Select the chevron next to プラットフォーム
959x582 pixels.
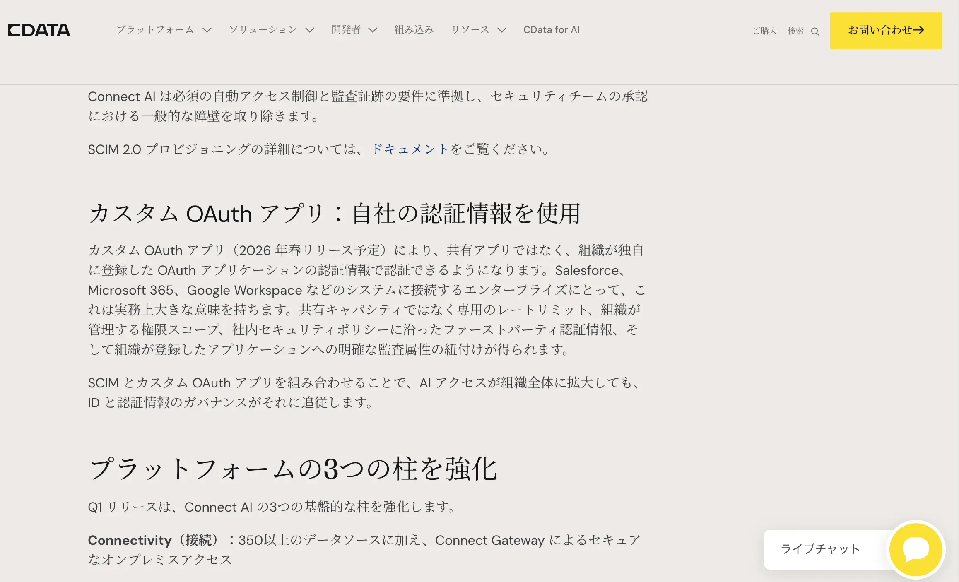click(208, 30)
